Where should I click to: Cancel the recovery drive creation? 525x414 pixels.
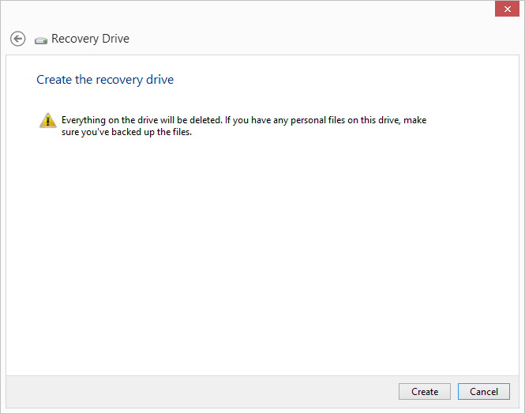coord(484,392)
